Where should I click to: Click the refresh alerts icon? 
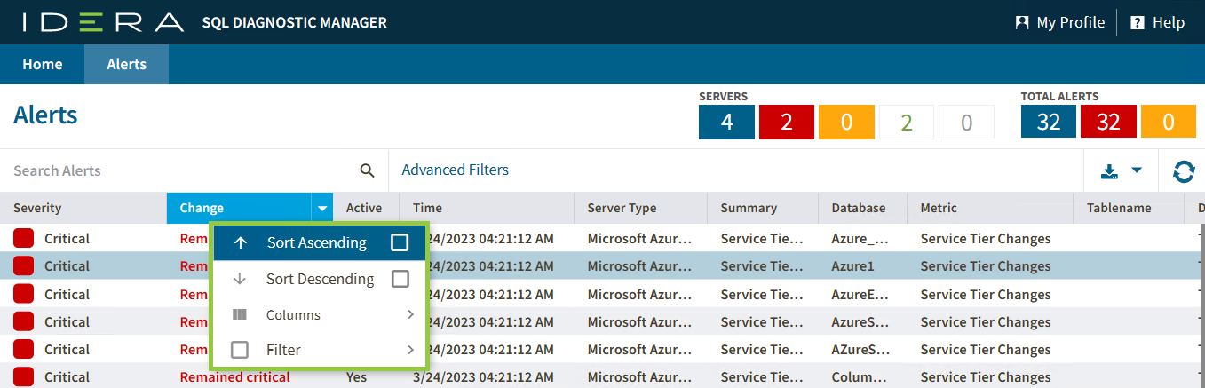1184,171
